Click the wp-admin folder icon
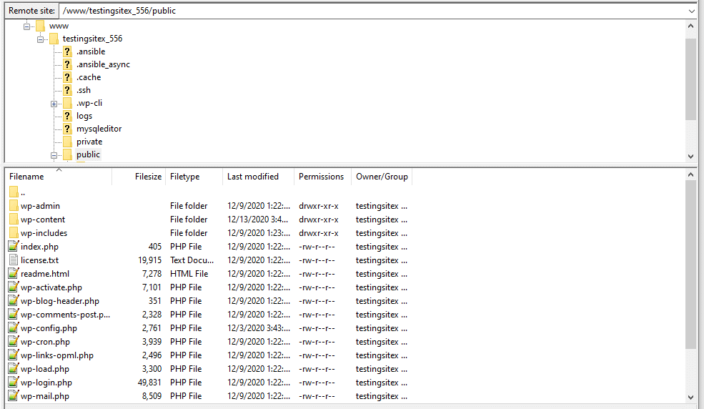 [14, 206]
